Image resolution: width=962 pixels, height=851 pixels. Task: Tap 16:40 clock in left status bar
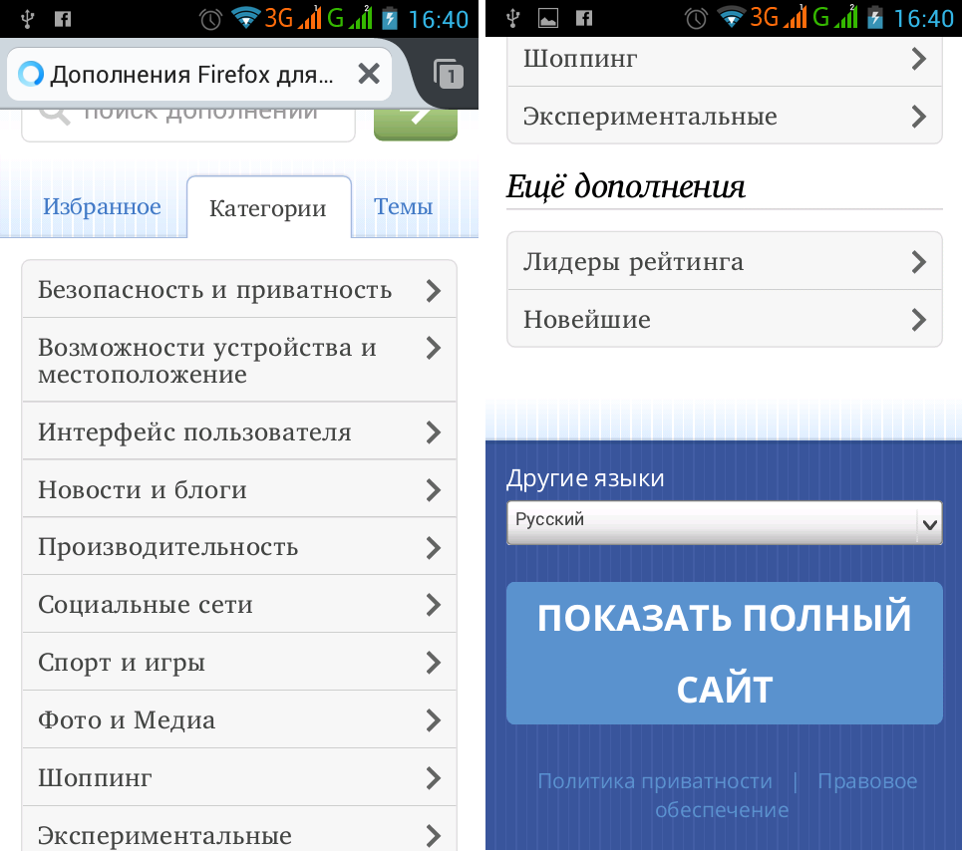[438, 19]
